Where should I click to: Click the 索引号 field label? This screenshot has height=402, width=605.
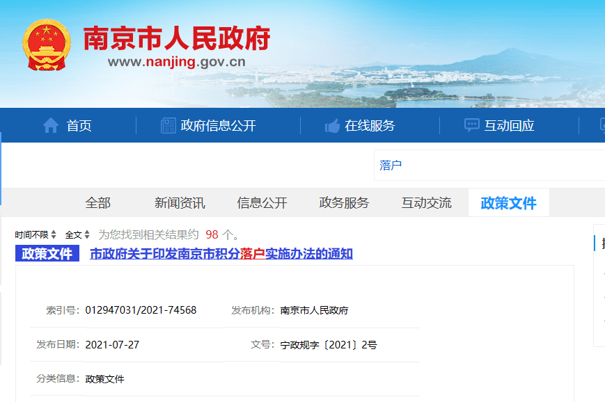(63, 310)
